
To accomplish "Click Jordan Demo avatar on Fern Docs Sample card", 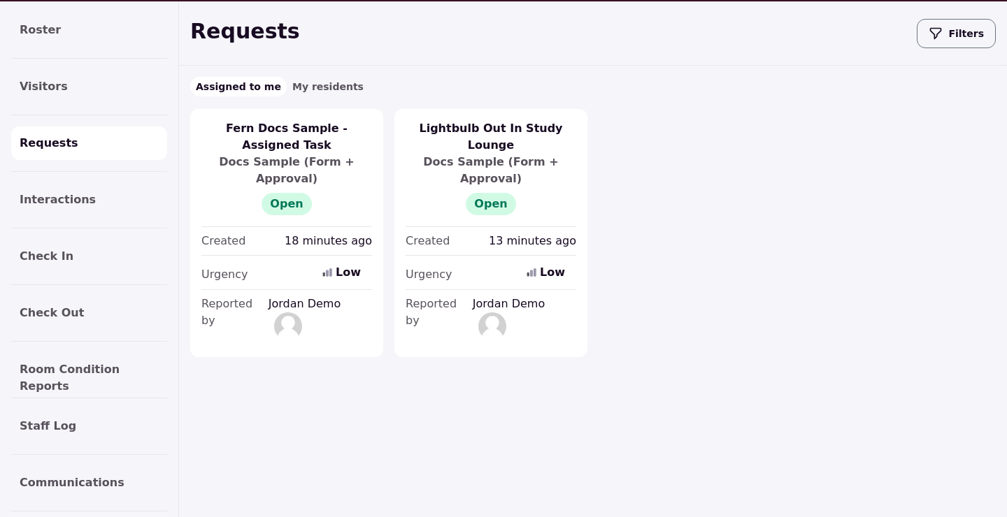I will click(288, 326).
